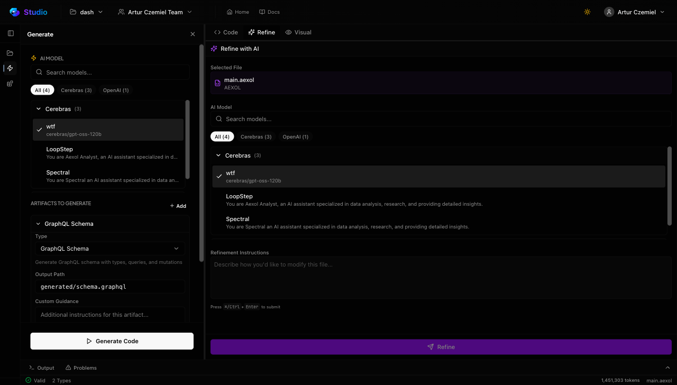Open the dash project dropdown
The image size is (677, 385).
pos(87,12)
